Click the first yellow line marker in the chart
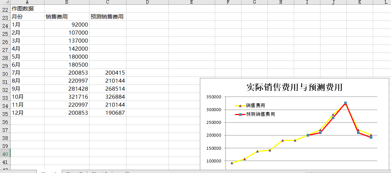Viewport: 391px width, 173px height. (x=232, y=163)
